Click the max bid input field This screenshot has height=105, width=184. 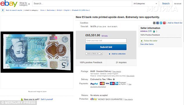coord(106,41)
